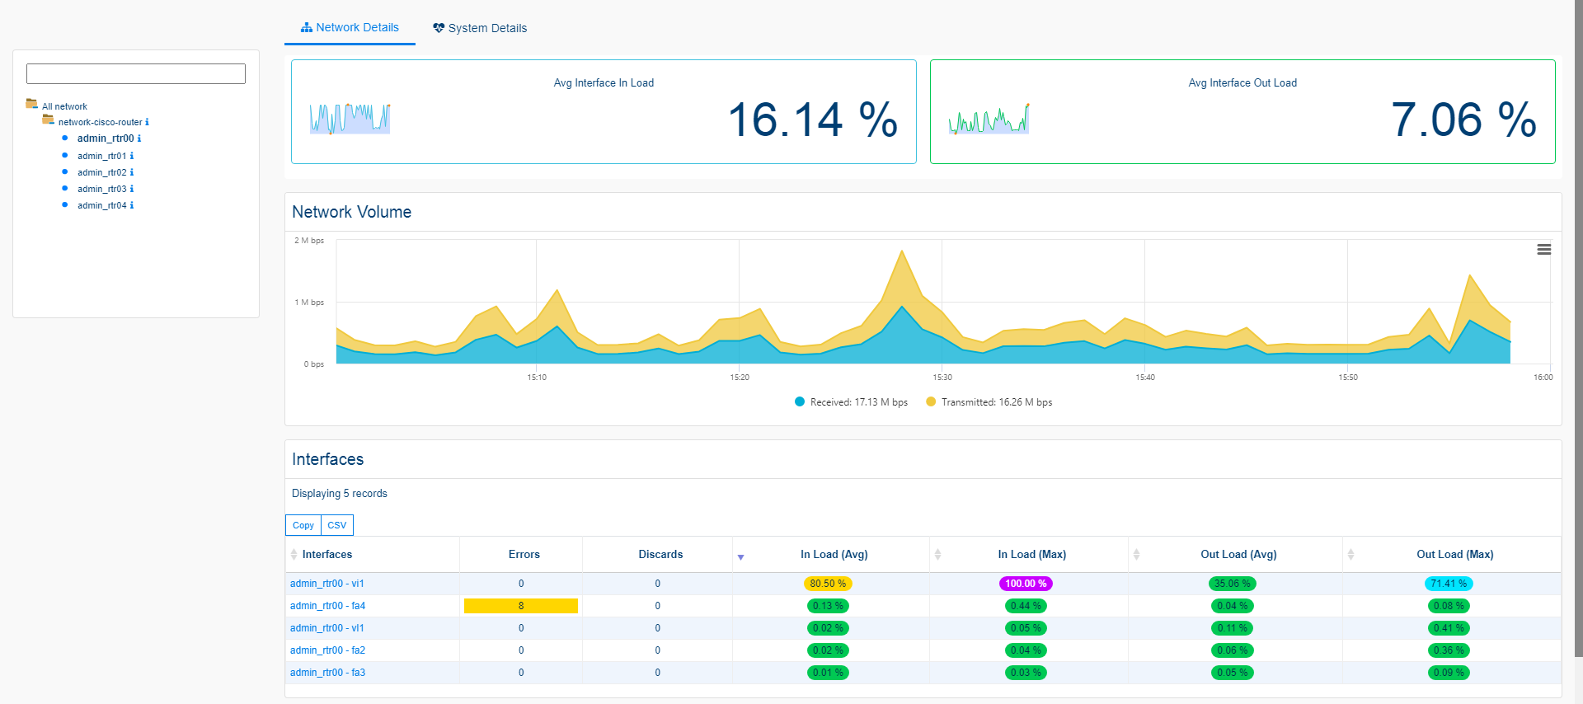Click info icon beside admin_rtr03
The width and height of the screenshot is (1583, 704).
[x=132, y=189]
